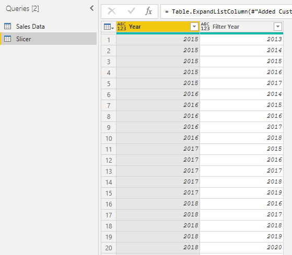Open the table menu icon in grid corner
Viewport: 292px width, 255px height.
click(x=109, y=27)
